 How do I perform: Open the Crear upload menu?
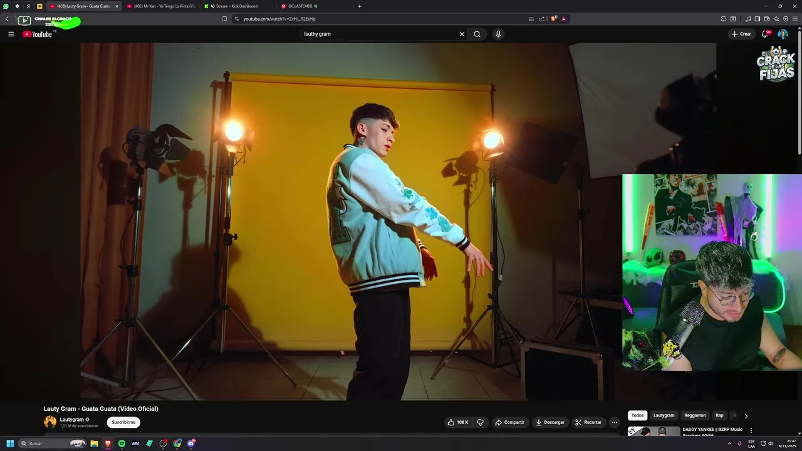coord(741,34)
